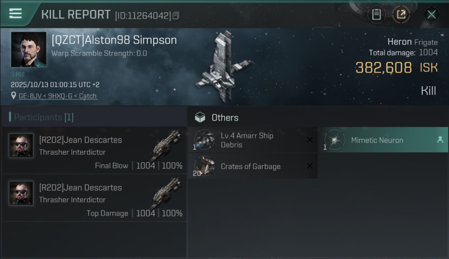Screen dimensions: 449x259
Task: Click the Others cube icon
Action: pos(200,117)
